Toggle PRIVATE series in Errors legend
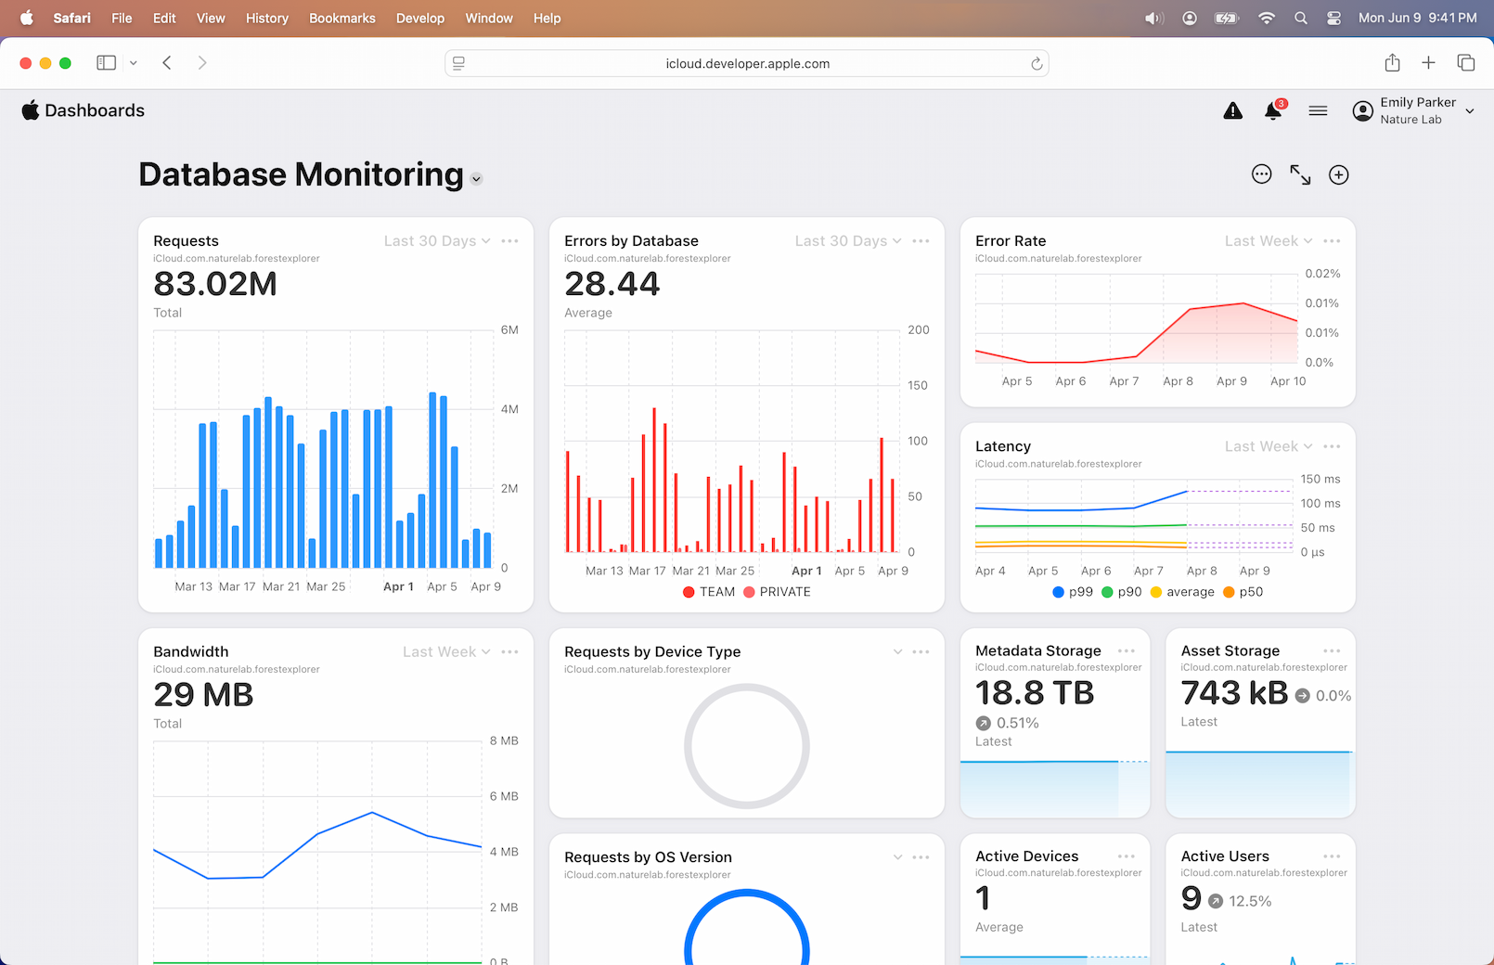 coord(777,592)
